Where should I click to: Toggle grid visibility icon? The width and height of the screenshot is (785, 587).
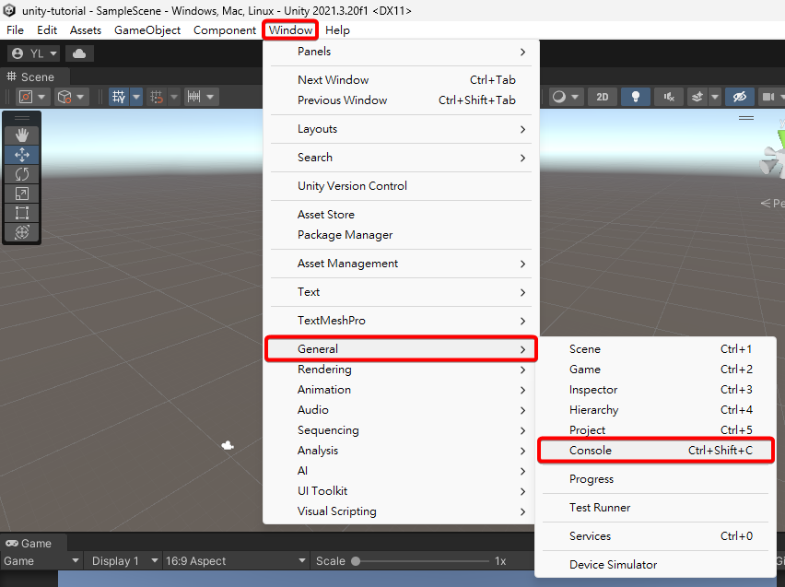pos(119,97)
